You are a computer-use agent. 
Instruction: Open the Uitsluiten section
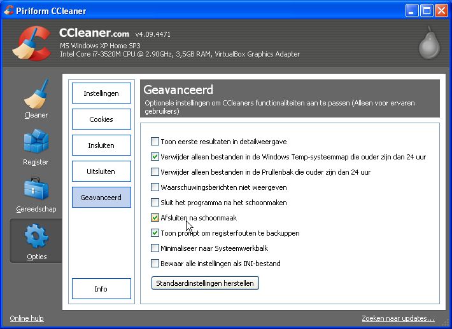(101, 171)
